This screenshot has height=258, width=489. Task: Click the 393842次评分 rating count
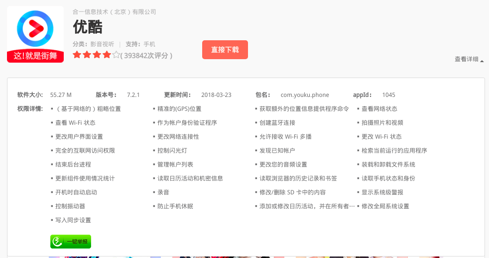click(x=146, y=56)
